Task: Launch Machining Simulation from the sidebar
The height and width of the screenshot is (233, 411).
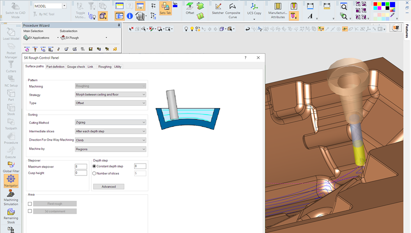Action: coord(11,198)
